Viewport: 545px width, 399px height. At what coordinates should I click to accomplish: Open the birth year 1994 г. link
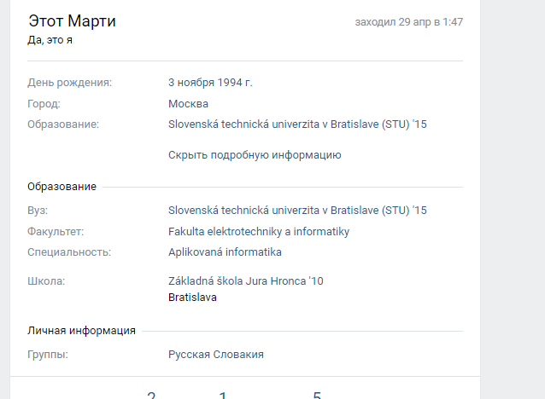click(x=239, y=83)
